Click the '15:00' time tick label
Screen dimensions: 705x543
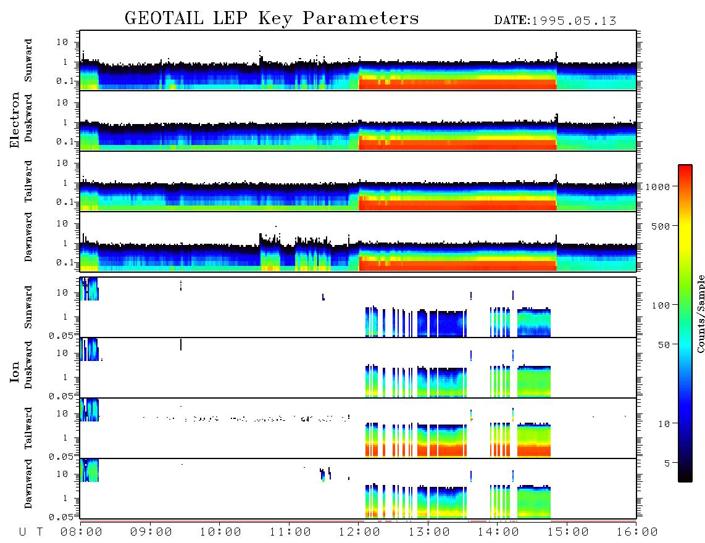coord(568,532)
